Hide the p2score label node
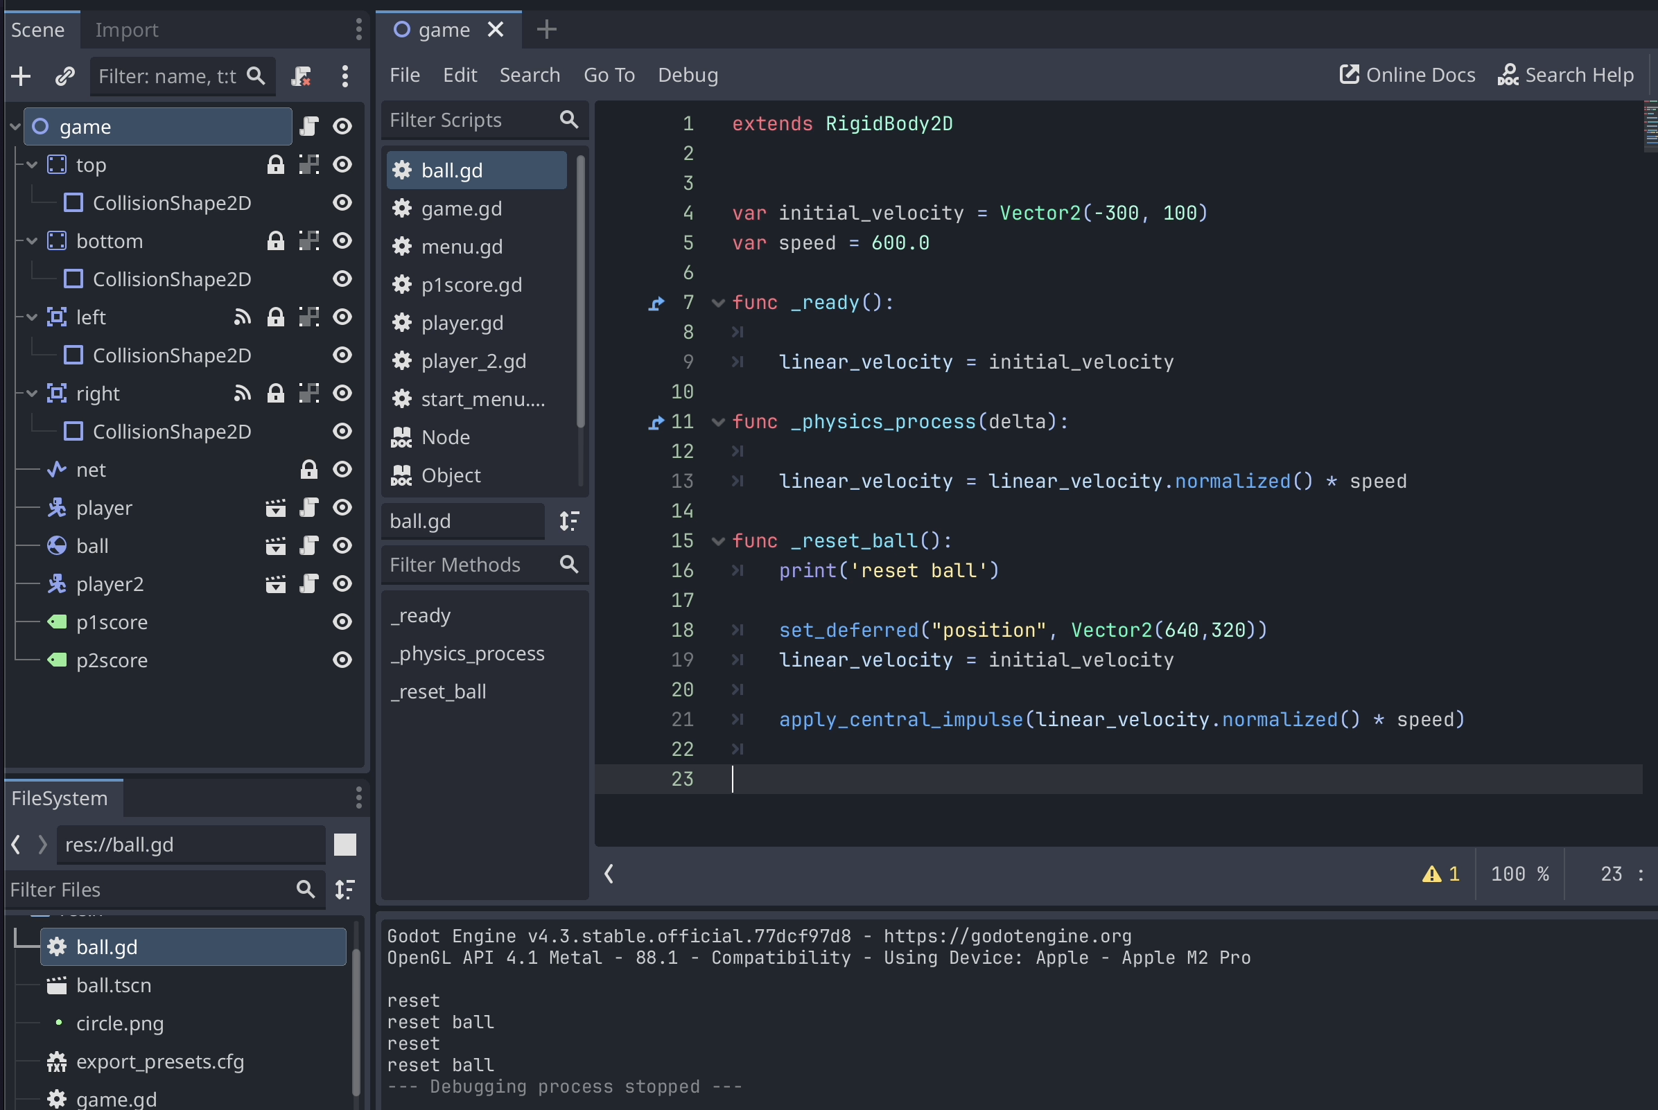The width and height of the screenshot is (1658, 1110). (343, 660)
